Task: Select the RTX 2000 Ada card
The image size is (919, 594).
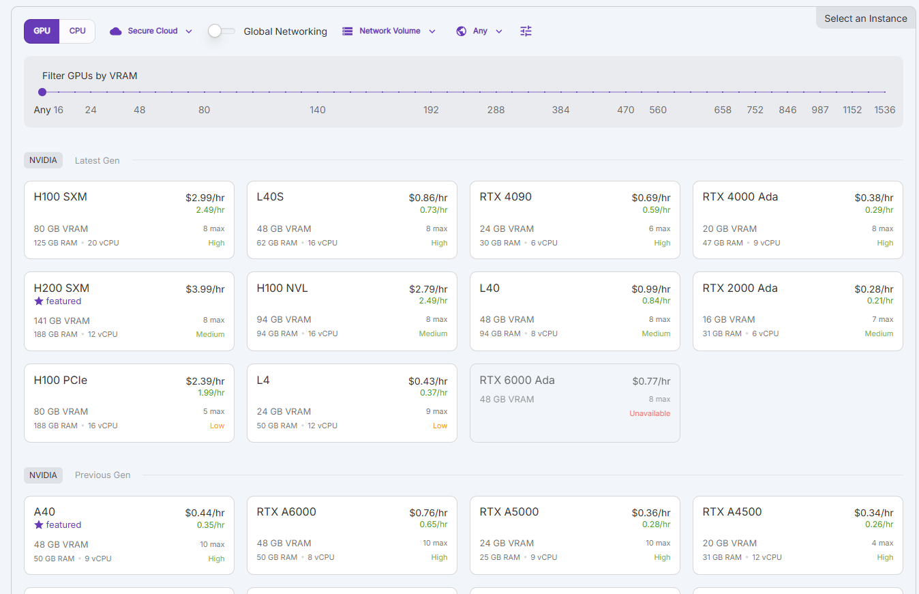Action: (798, 311)
